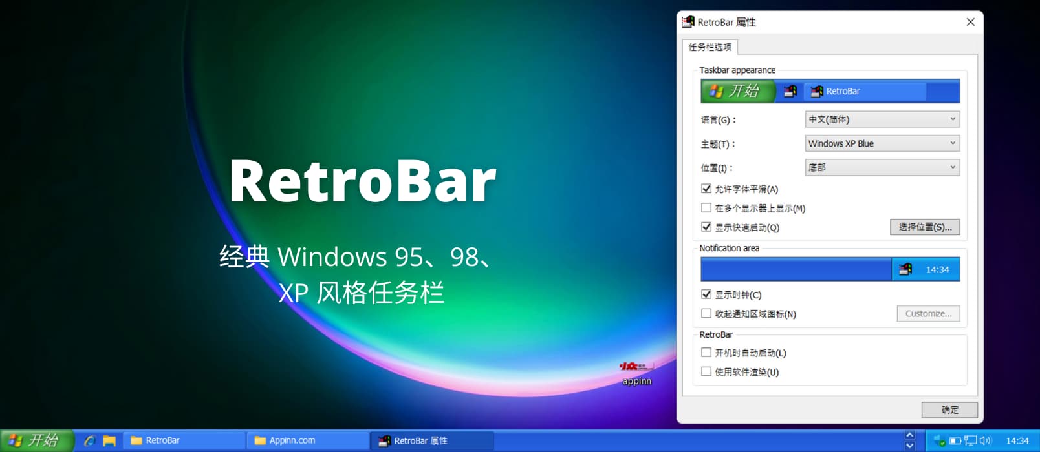
Task: Open File Explorer quick launch icon
Action: (x=109, y=440)
